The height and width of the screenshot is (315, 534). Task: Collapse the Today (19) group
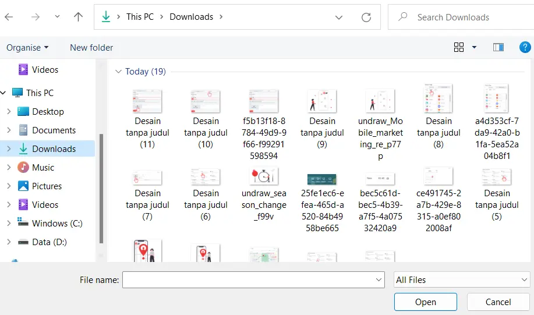pyautogui.click(x=119, y=72)
